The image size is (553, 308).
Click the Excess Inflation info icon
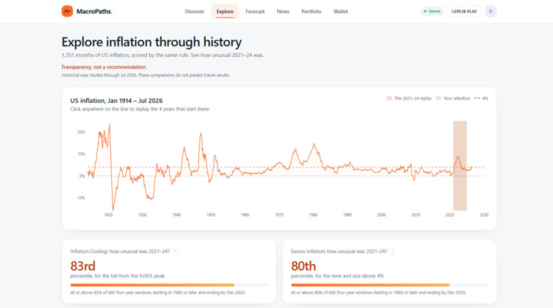(392, 252)
